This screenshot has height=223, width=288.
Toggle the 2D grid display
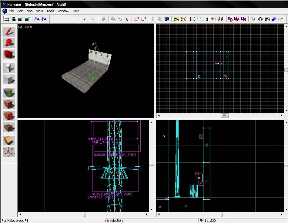7,19
